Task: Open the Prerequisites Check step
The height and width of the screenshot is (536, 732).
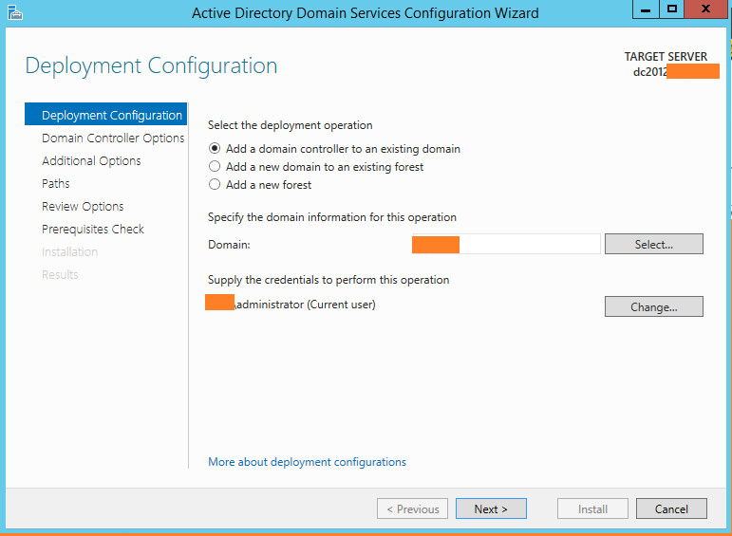Action: [93, 230]
